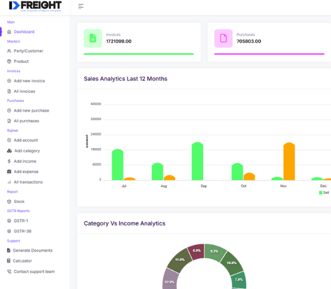Click the All purchases document icon
Viewport: 331px width, 289px height.
[x=9, y=121]
